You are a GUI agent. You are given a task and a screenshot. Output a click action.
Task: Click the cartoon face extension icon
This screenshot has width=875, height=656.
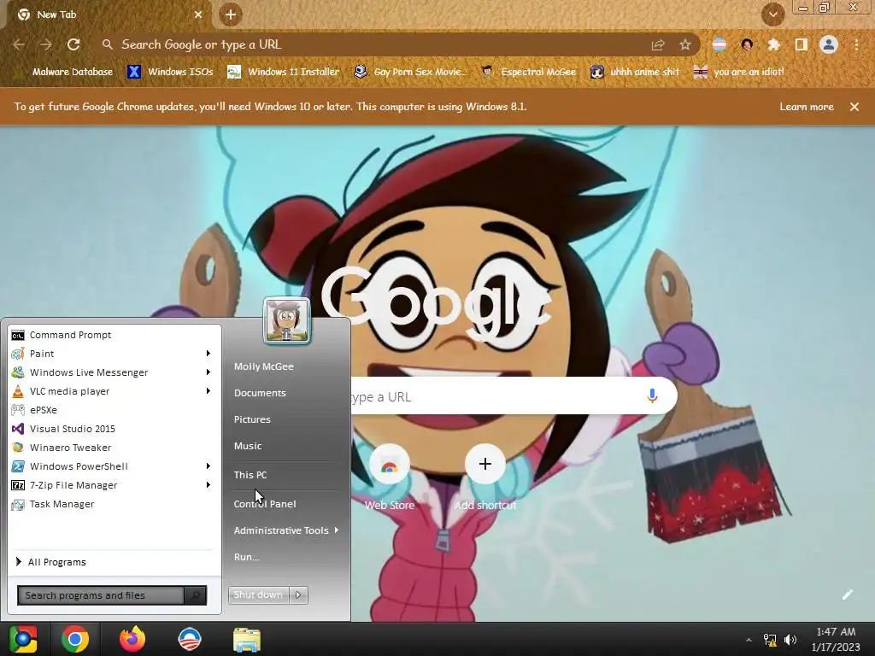click(x=747, y=44)
